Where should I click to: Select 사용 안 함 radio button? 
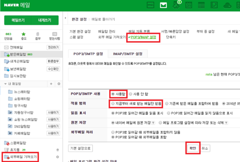coord(130,94)
